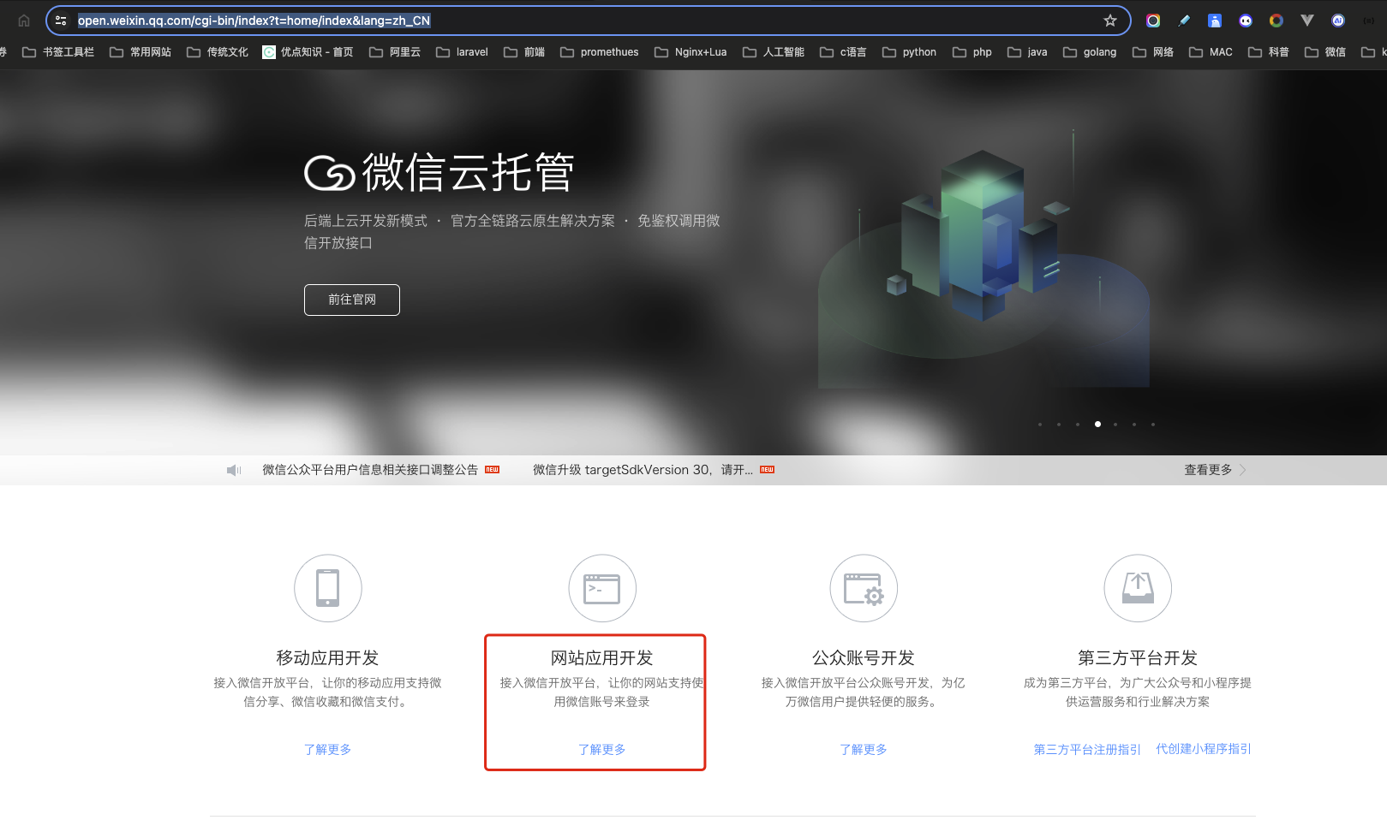Open the 网络 bookmark folder

coord(1153,52)
